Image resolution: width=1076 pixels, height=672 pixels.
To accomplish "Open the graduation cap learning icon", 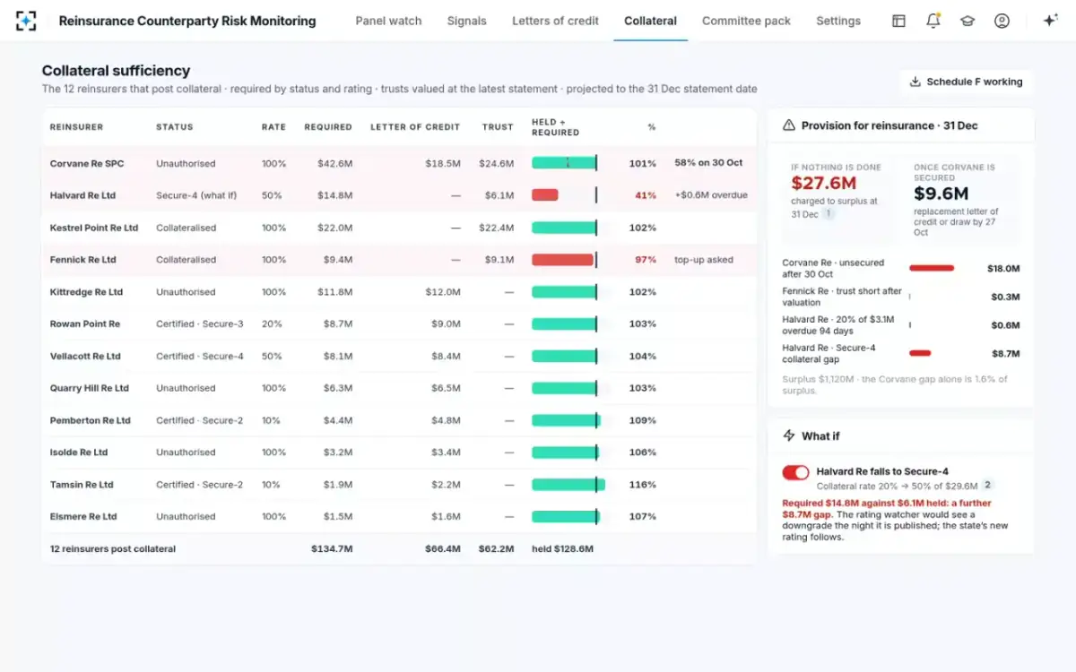I will click(x=968, y=21).
